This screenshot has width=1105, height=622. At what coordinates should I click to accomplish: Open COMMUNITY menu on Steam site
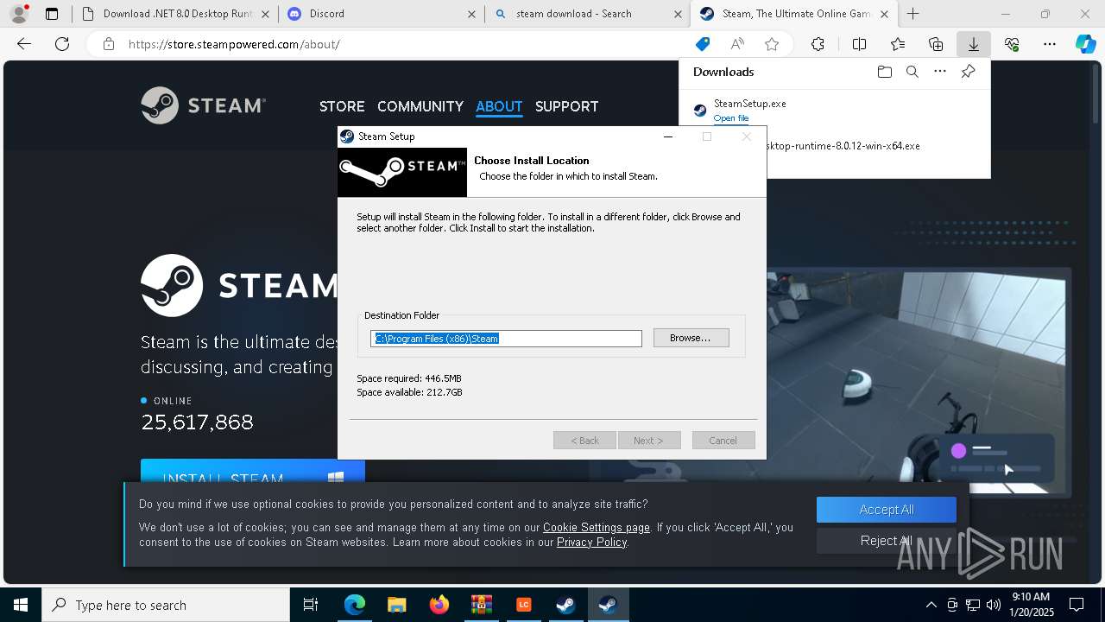[x=420, y=106]
